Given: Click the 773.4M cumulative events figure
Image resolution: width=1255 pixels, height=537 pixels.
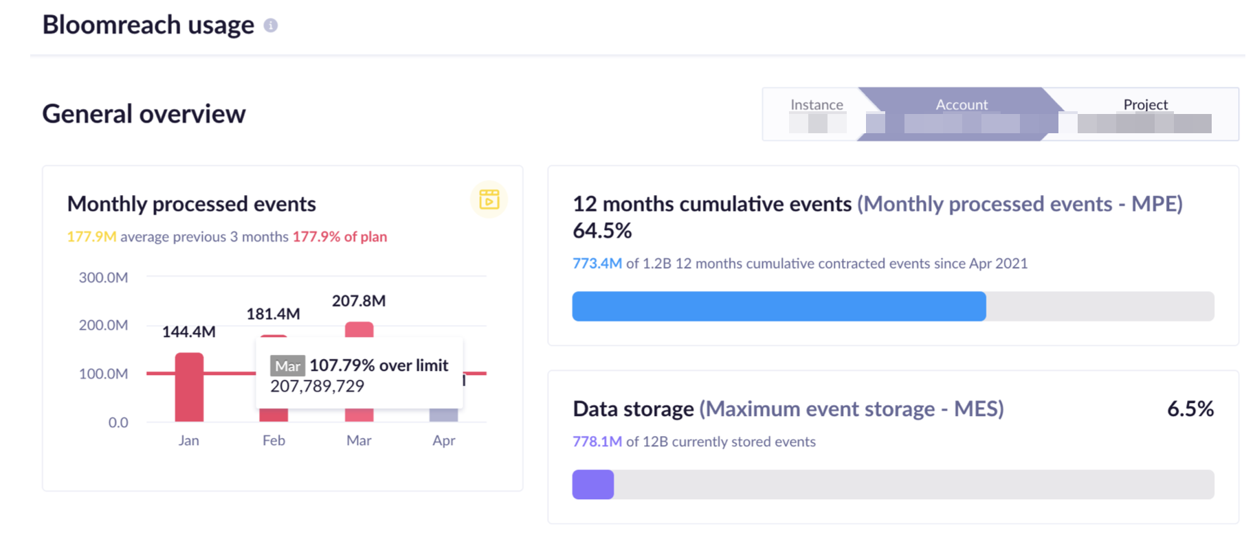Looking at the screenshot, I should tap(597, 264).
